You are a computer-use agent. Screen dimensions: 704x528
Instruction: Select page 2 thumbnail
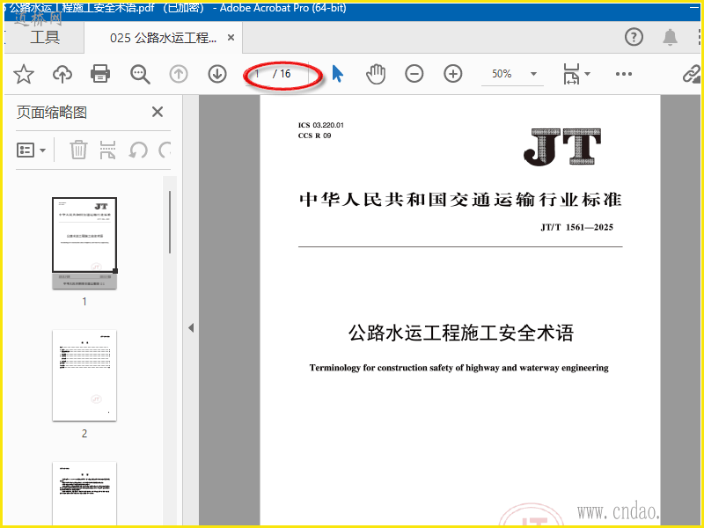84,376
